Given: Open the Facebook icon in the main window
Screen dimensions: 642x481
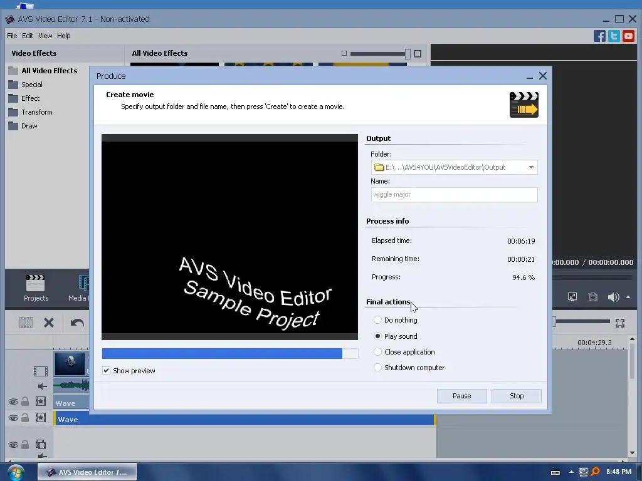Looking at the screenshot, I should (599, 36).
